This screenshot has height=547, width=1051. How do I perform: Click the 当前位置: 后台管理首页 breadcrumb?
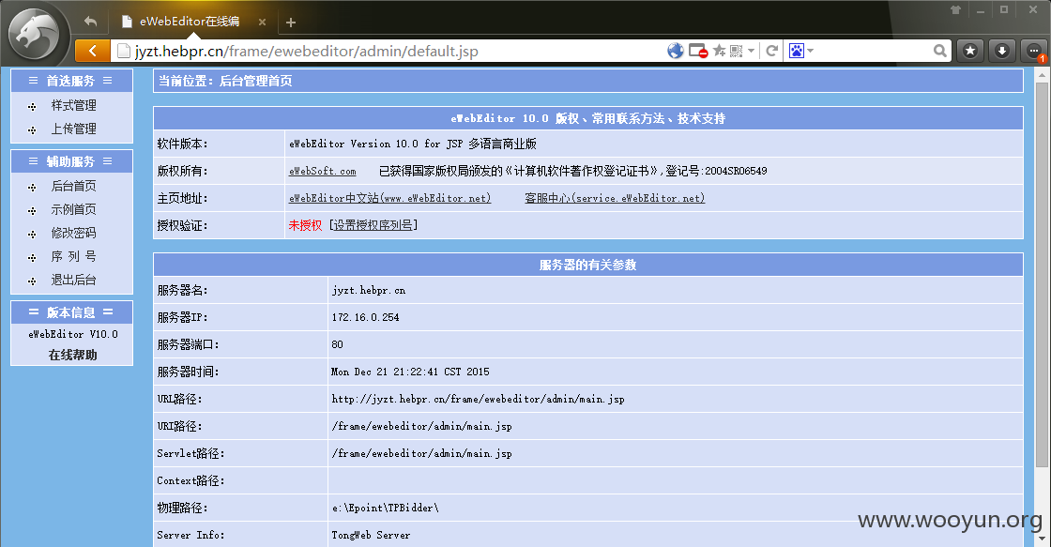click(225, 81)
